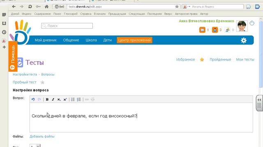The width and height of the screenshot is (263, 147).
Task: Open the orange Помощь help tab
Action: [x=13, y=56]
